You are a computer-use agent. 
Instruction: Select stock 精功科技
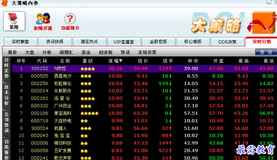pos(63,143)
